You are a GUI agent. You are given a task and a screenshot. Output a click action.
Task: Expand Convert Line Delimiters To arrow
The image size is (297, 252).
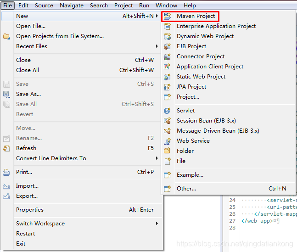click(x=157, y=158)
